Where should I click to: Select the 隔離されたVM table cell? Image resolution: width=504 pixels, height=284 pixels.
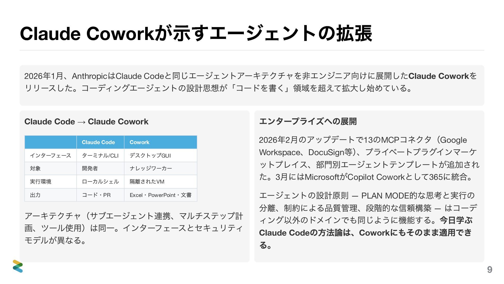click(147, 181)
